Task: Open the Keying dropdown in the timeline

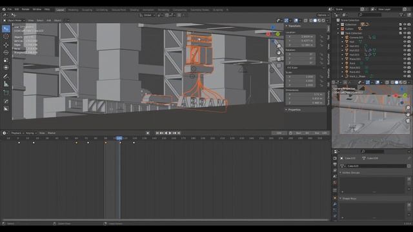Action: coord(31,133)
